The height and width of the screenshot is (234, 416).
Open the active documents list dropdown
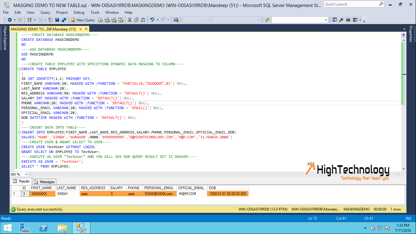coord(404,29)
